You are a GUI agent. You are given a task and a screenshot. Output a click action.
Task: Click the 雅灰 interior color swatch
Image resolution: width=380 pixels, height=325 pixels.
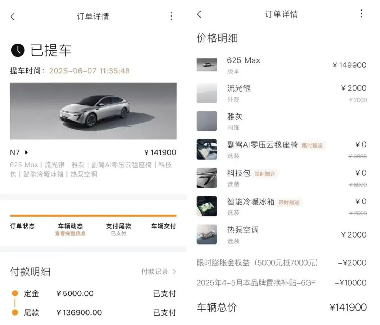tap(207, 121)
